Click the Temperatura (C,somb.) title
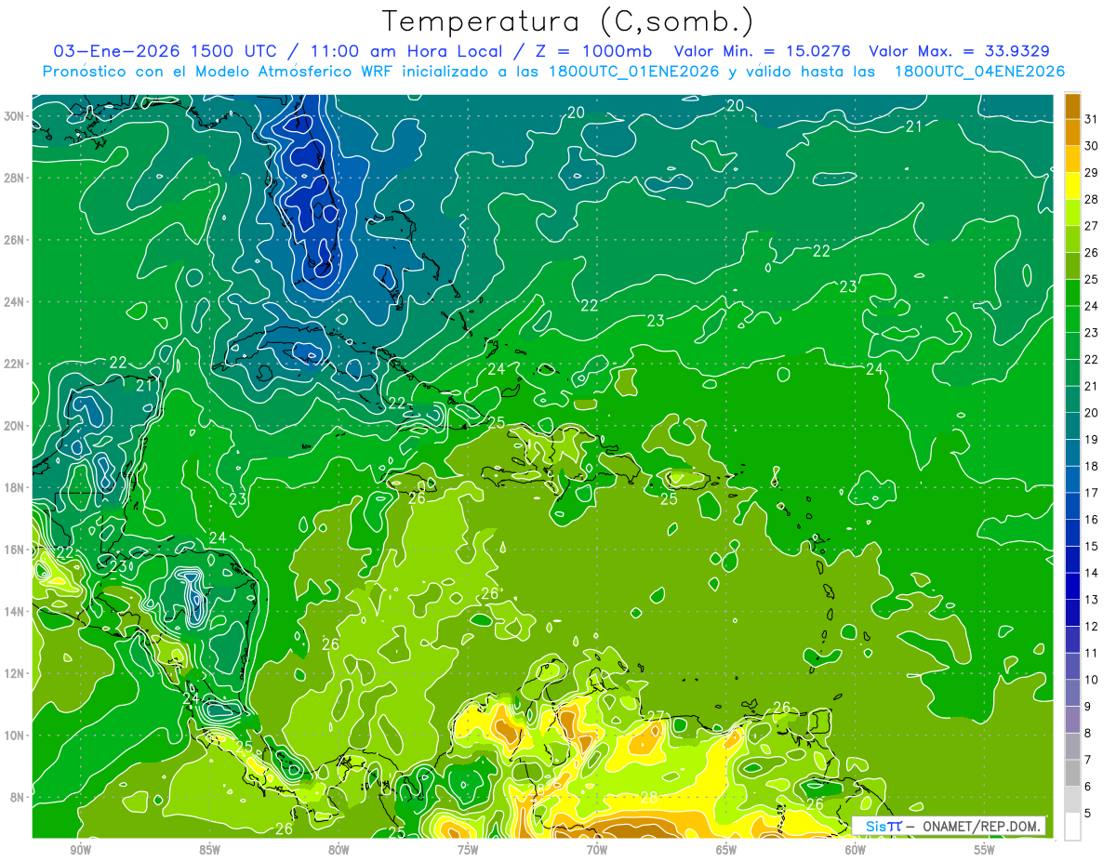Viewport: 1116px width, 862px height. pyautogui.click(x=568, y=22)
